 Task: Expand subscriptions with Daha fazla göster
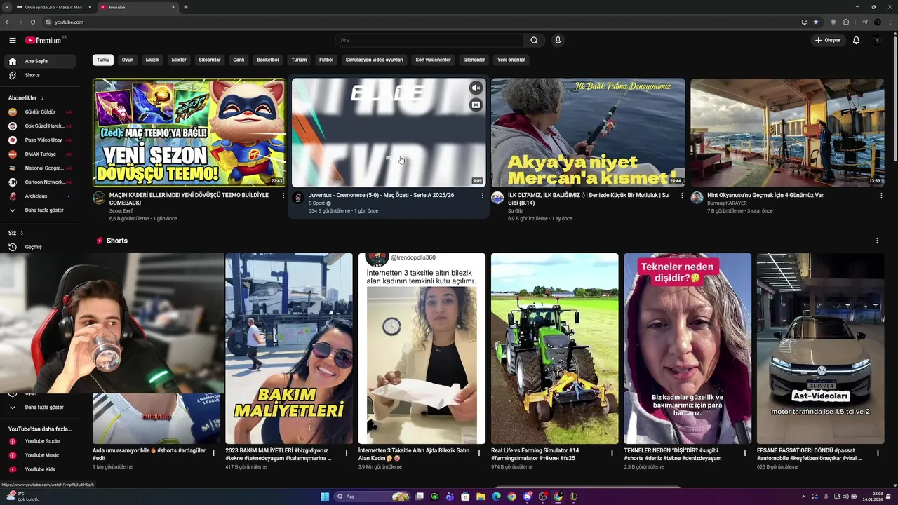point(39,210)
